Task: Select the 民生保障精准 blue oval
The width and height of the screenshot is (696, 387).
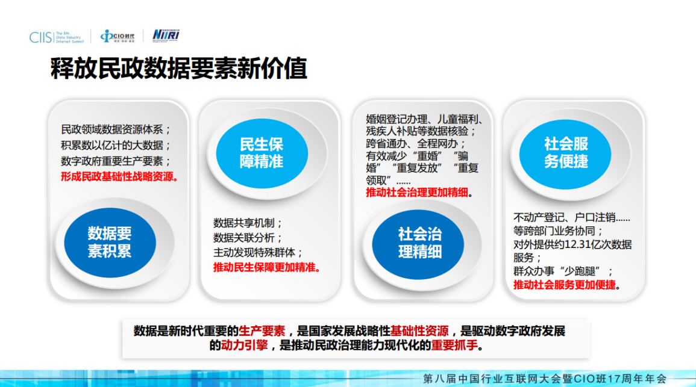Action: coord(262,153)
